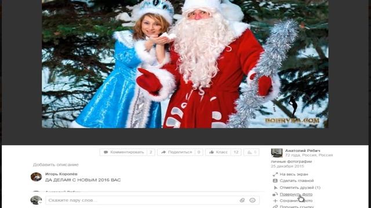Click the Поделиться share button
Screen dimensions: 371x208
coord(180,152)
